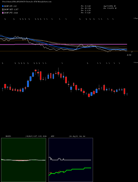Screen dimensions: 138x182
Task: Click the 'Pre H: 1.24' value
Action: [86, 8]
